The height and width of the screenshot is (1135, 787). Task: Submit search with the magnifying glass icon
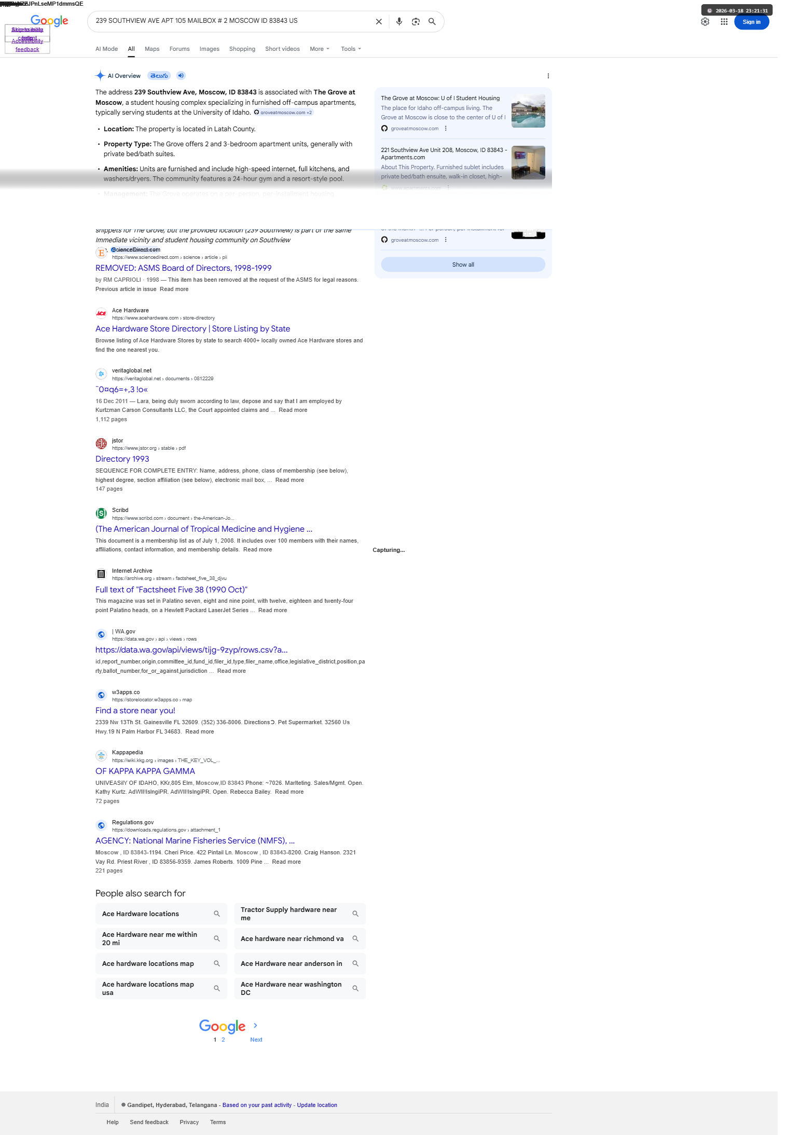(x=432, y=22)
